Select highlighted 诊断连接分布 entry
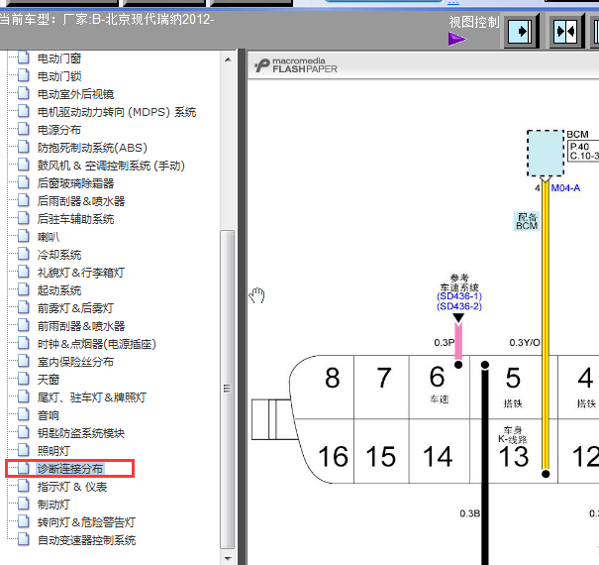 70,469
